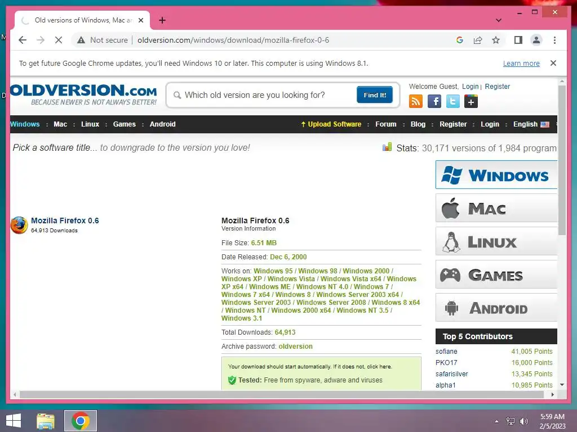
Task: Open the volume control in tray
Action: [x=523, y=421]
